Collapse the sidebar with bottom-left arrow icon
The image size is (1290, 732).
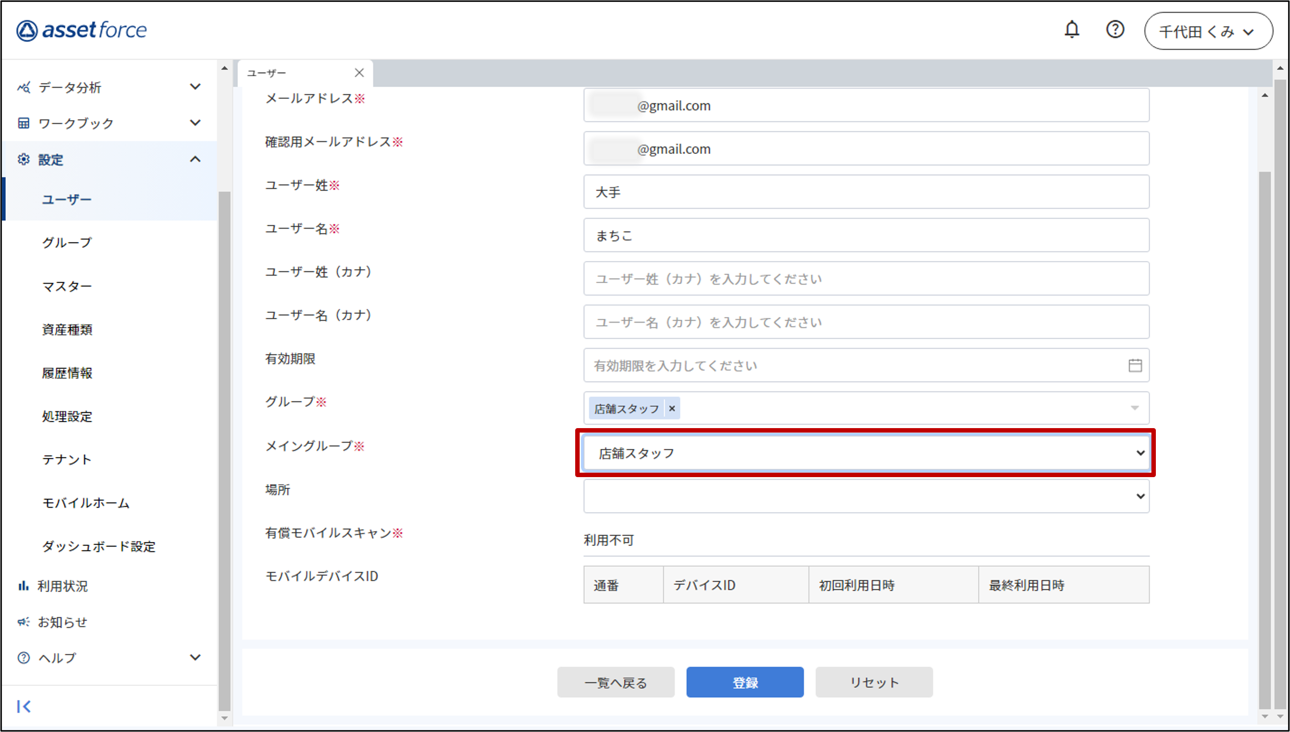[x=24, y=706]
